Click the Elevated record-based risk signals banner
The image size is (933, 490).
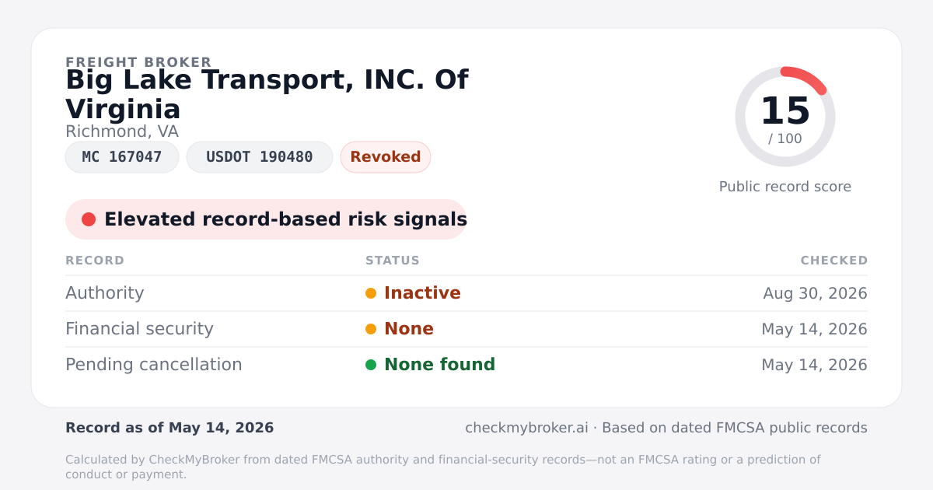(266, 219)
